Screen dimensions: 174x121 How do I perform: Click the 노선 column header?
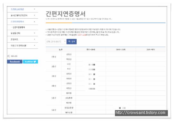[61, 49]
